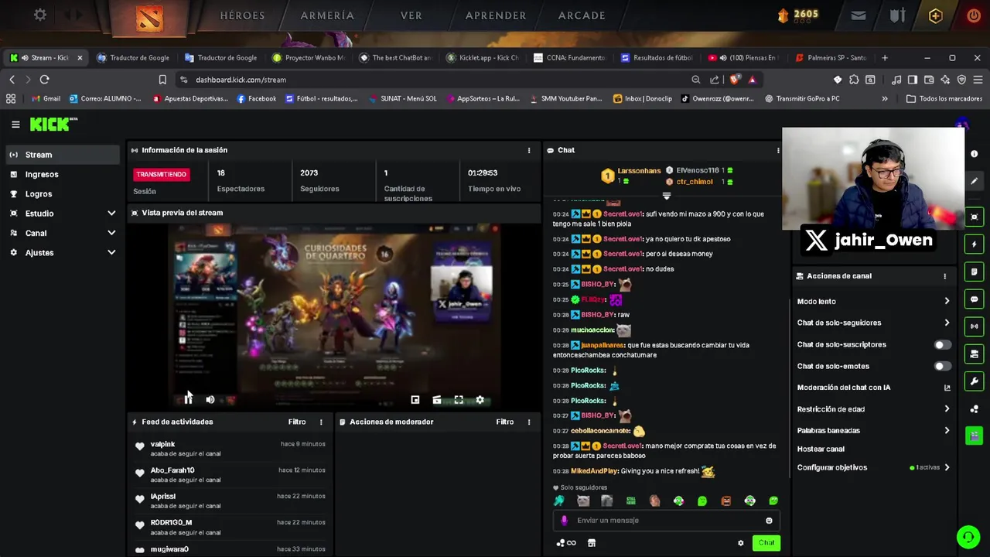Expand Modo lento options
Screen dimensions: 990x557
947,301
